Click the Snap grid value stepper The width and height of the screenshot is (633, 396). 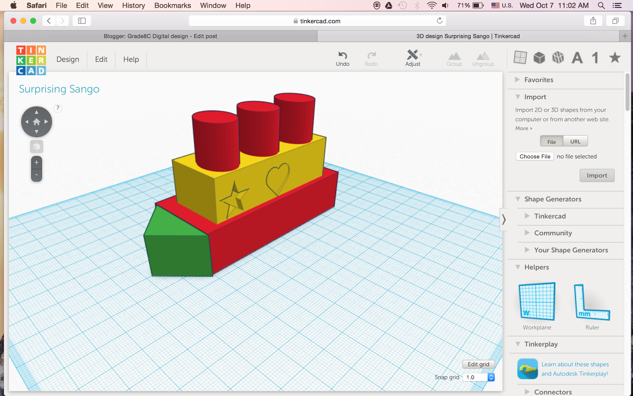click(x=491, y=377)
